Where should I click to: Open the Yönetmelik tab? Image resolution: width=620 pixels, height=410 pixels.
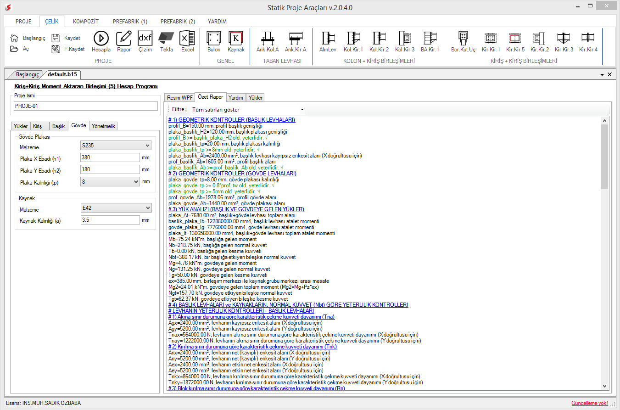pos(104,126)
